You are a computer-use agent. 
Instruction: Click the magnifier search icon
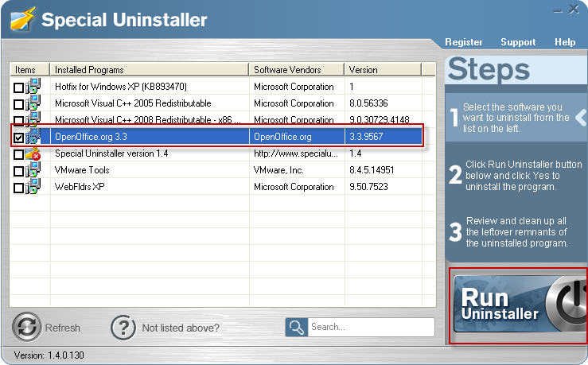[296, 327]
